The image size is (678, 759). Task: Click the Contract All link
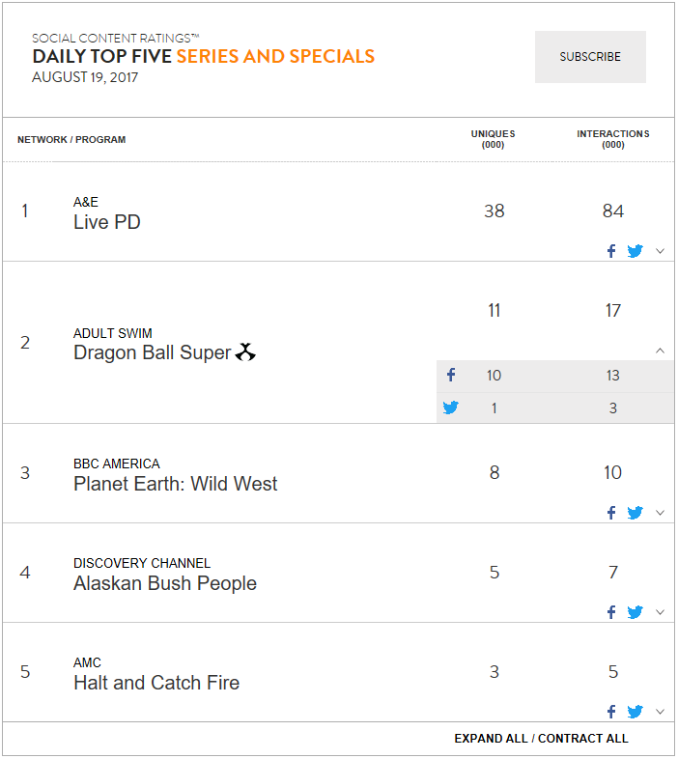(583, 738)
